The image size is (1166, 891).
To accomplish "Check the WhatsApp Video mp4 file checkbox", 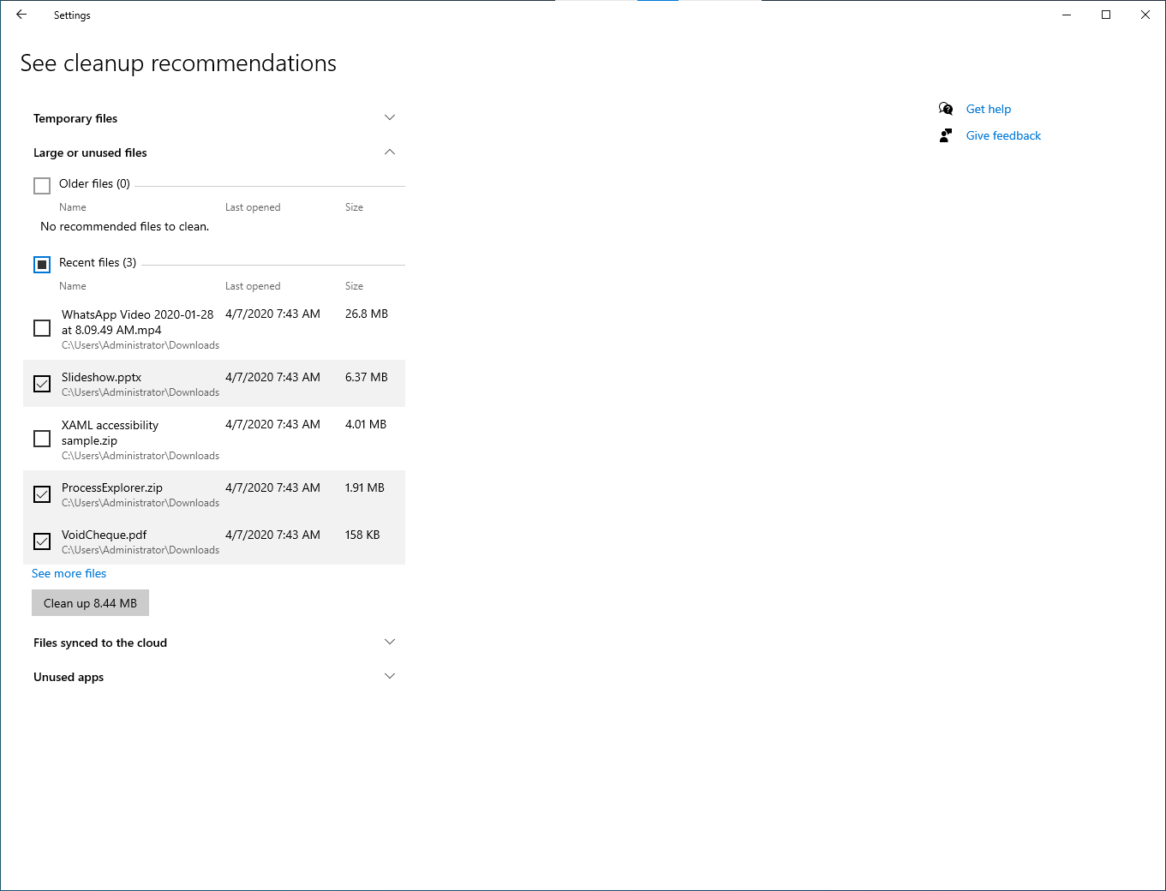I will point(41,327).
